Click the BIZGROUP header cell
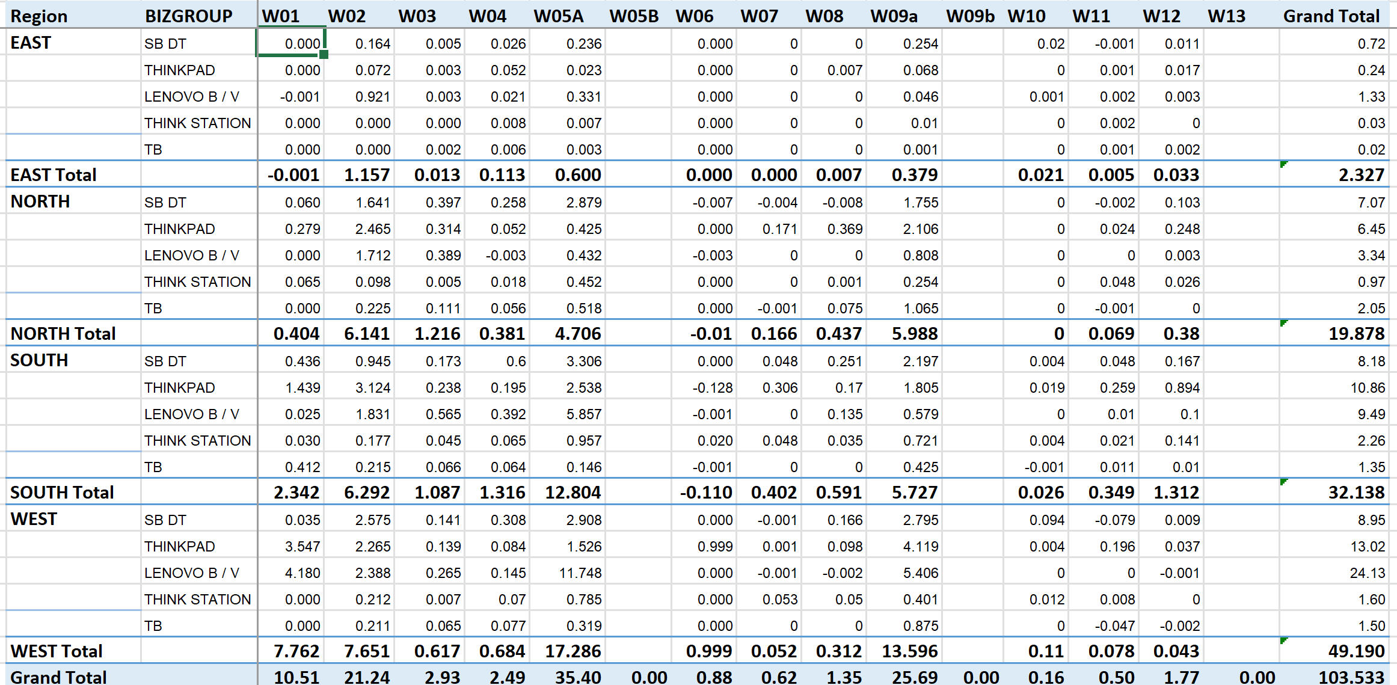Screen dimensions: 1397x685 point(189,16)
